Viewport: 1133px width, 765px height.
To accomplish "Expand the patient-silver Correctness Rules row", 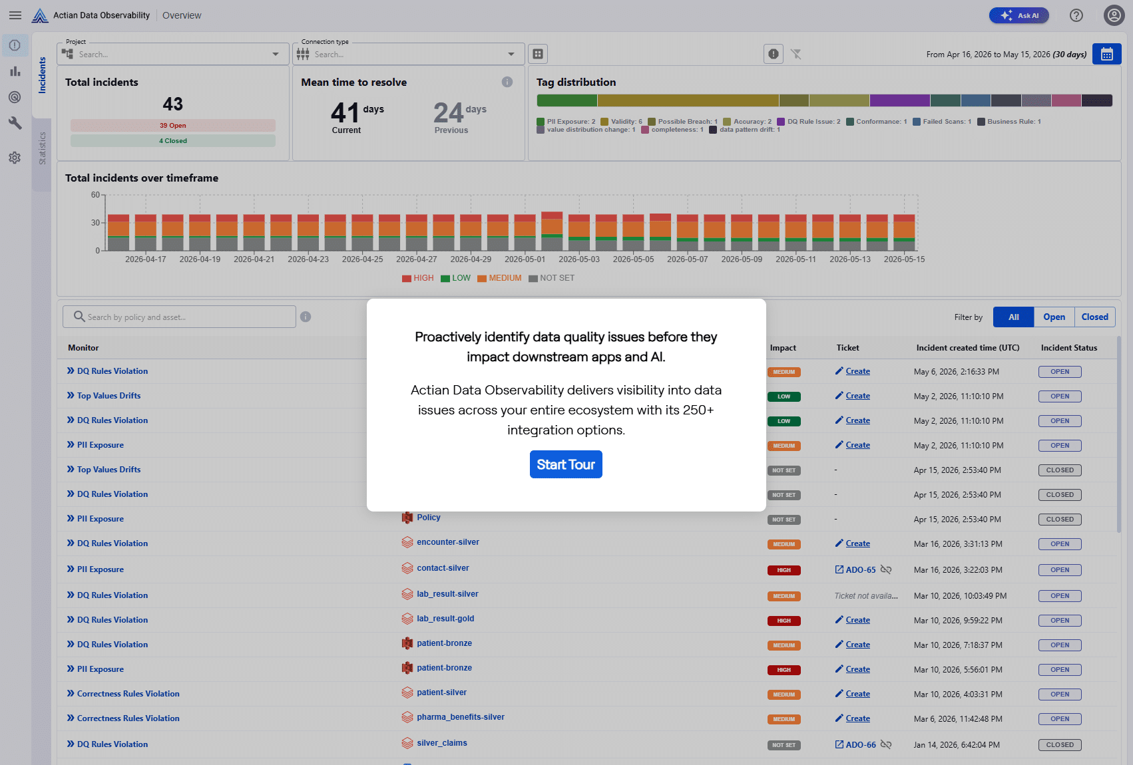I will (71, 694).
